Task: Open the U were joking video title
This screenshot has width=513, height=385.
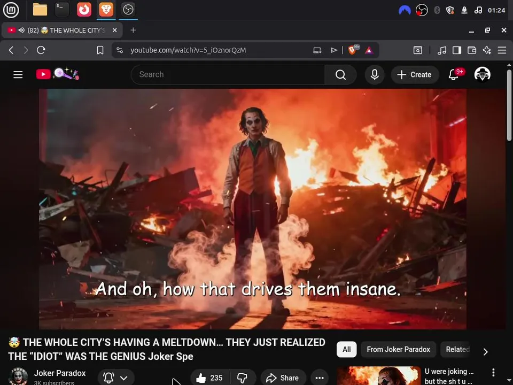Action: [449, 376]
